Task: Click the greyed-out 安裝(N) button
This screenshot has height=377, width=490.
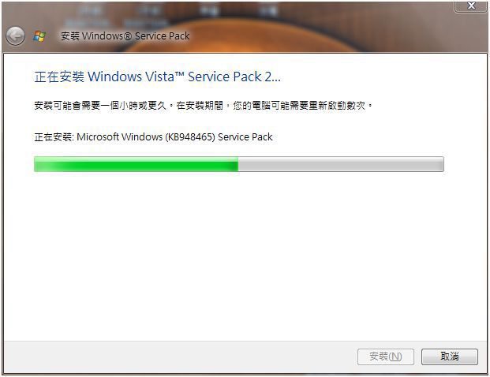Action: (386, 356)
